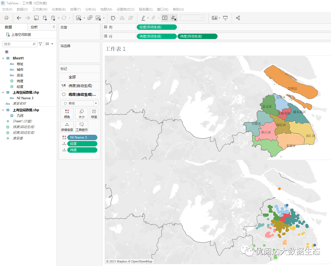Viewport: 331px width, 266px height.
Task: Open the 地图(M) menu
Action: [106, 9]
